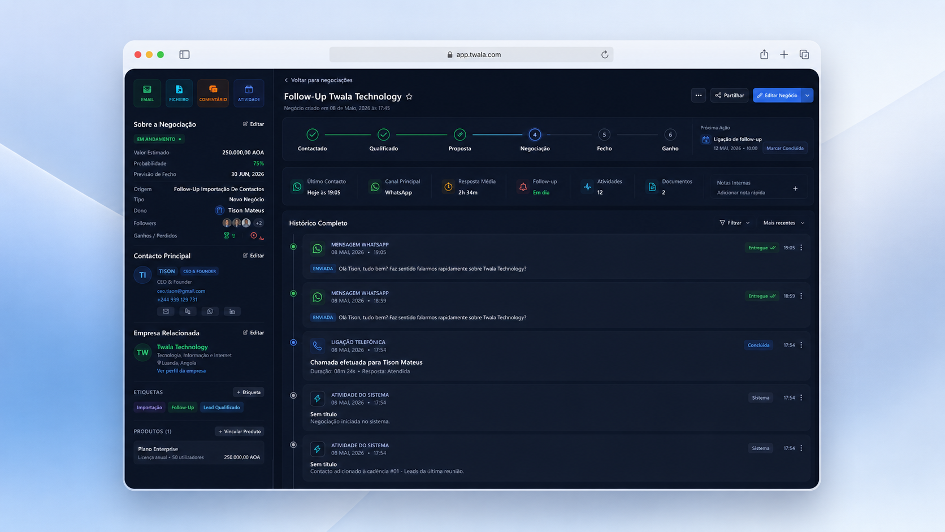This screenshot has height=532, width=945.
Task: Toggle the browser sidebar icon
Action: click(x=184, y=55)
